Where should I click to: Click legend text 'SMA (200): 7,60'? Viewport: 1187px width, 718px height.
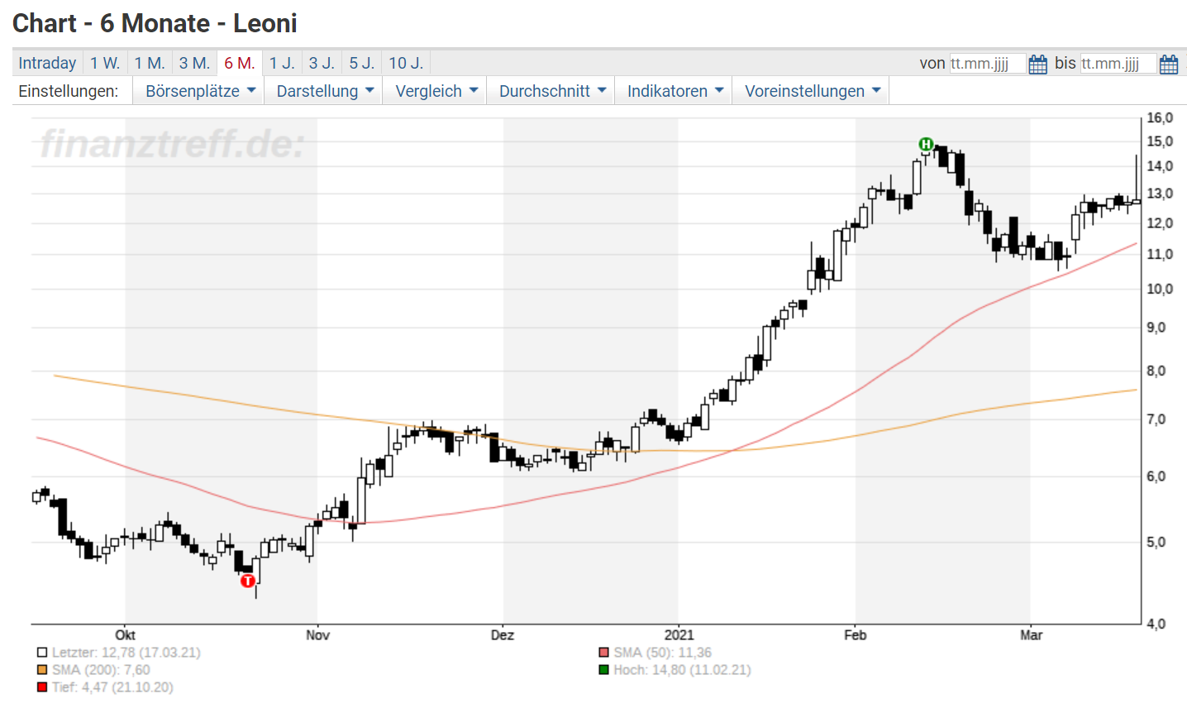(x=101, y=670)
